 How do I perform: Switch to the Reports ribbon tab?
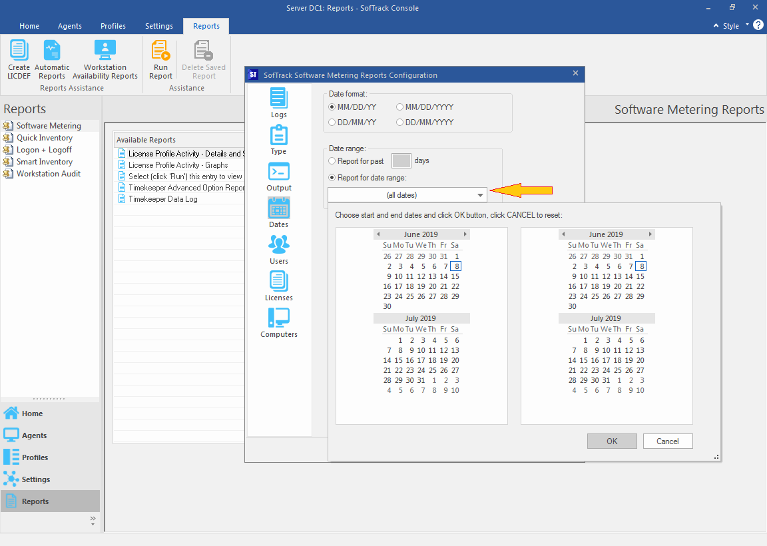click(206, 26)
